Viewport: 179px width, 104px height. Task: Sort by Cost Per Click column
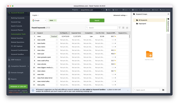point(100,33)
